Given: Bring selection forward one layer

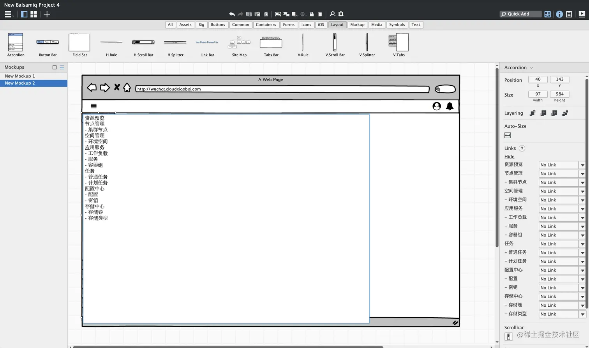Looking at the screenshot, I should (x=543, y=113).
